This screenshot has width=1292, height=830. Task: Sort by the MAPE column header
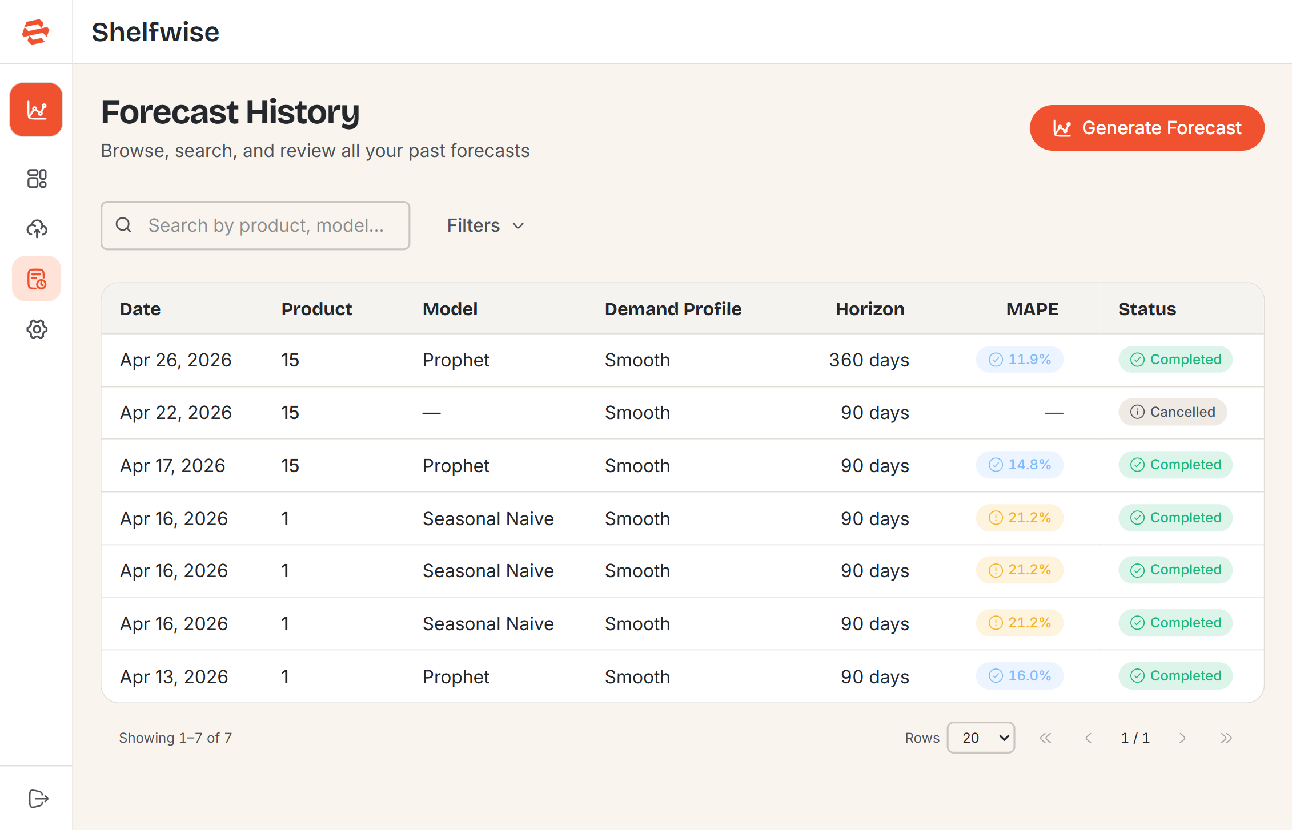tap(1032, 309)
